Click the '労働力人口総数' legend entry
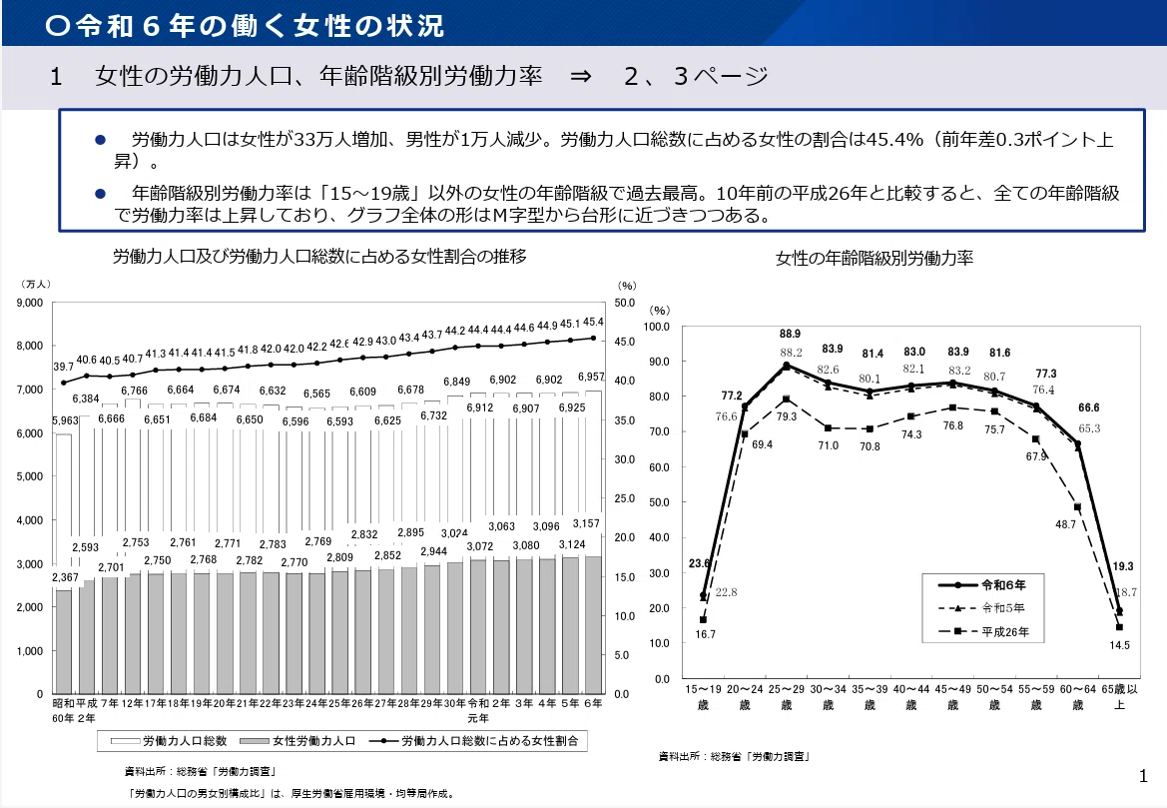1167x808 pixels. pyautogui.click(x=169, y=741)
